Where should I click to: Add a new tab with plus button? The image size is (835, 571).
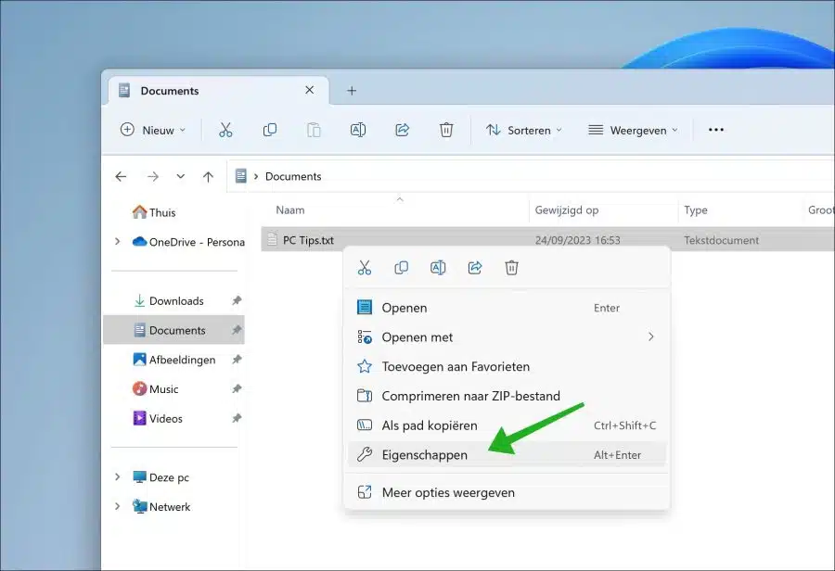pyautogui.click(x=352, y=91)
